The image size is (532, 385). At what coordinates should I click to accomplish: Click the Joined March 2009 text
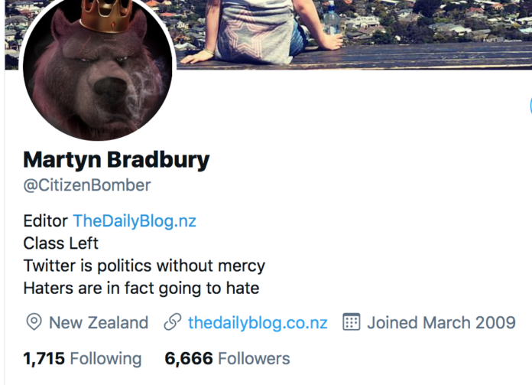pos(441,322)
